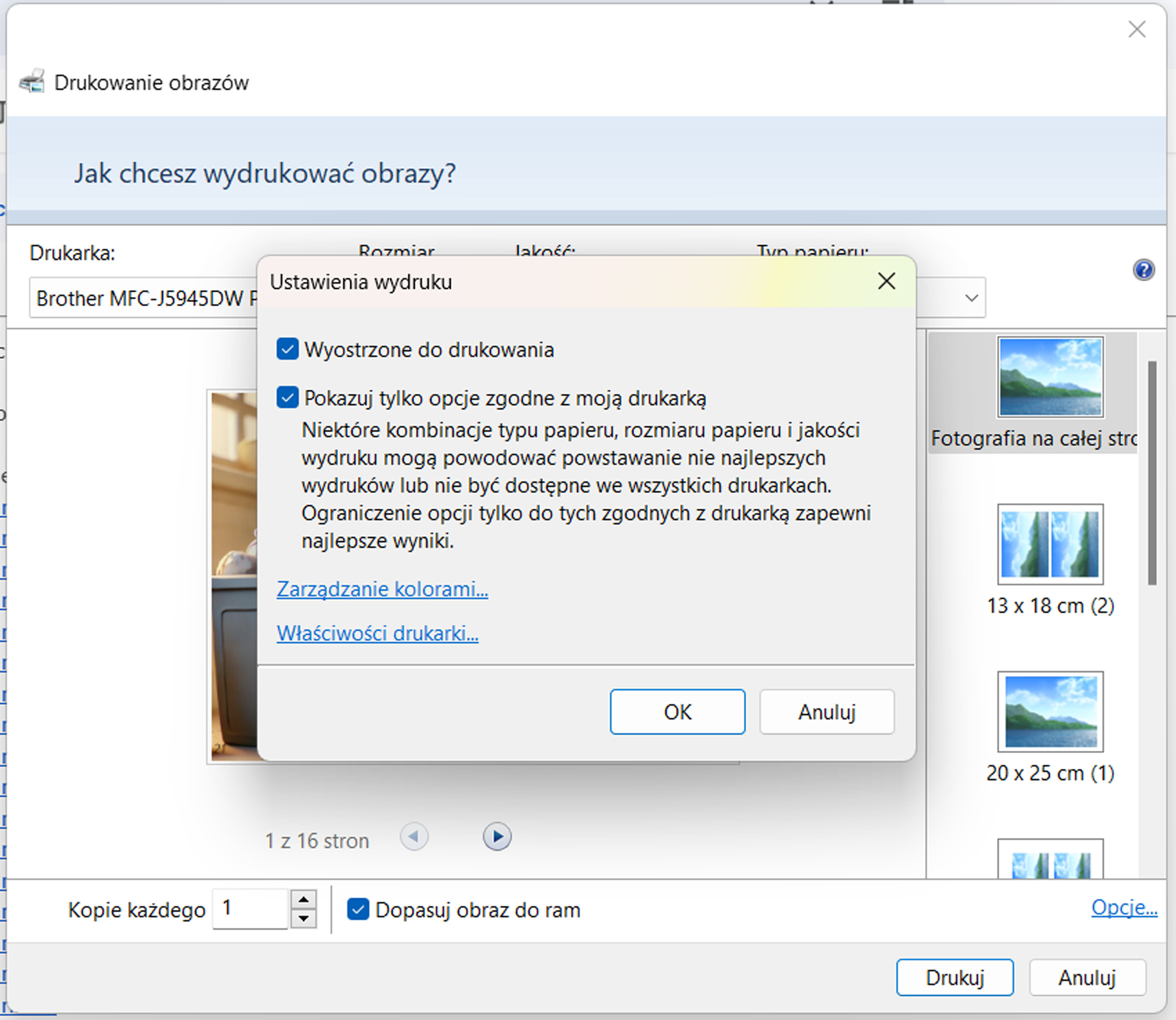1176x1020 pixels.
Task: Pick the 20 x 25 cm layout
Action: (x=1049, y=711)
